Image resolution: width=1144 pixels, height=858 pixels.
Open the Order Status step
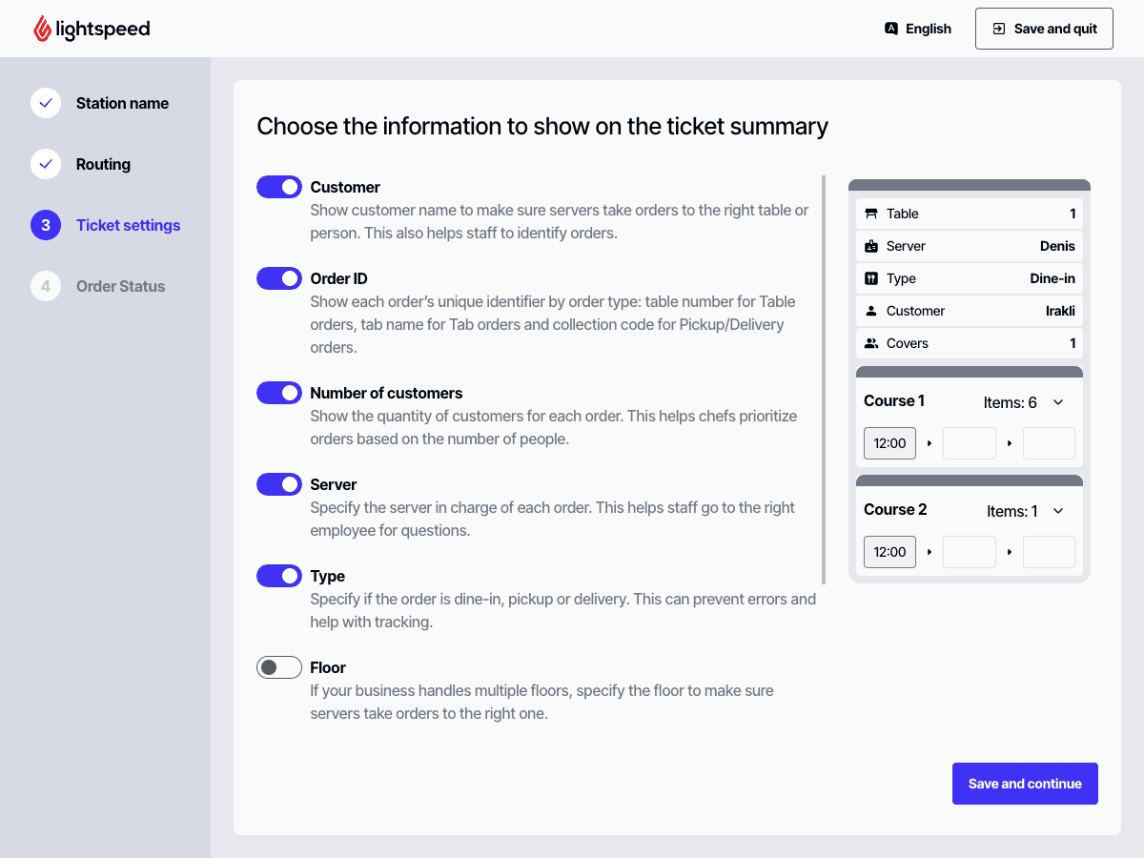pyautogui.click(x=120, y=286)
